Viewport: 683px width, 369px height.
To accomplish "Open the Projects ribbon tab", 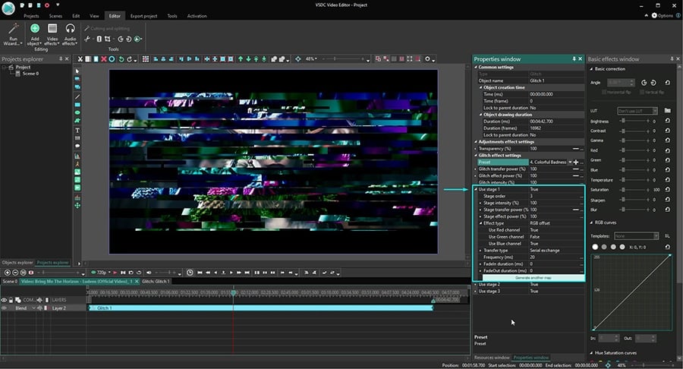I will [31, 16].
